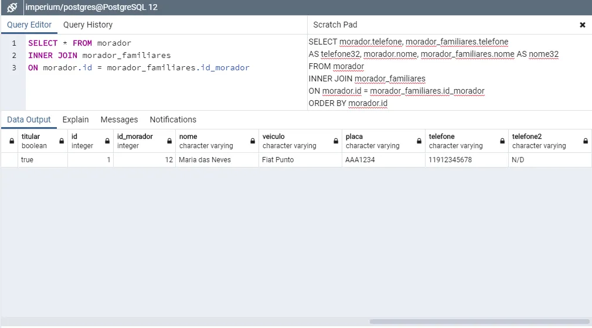Click the lock icon in placa column

[419, 141]
